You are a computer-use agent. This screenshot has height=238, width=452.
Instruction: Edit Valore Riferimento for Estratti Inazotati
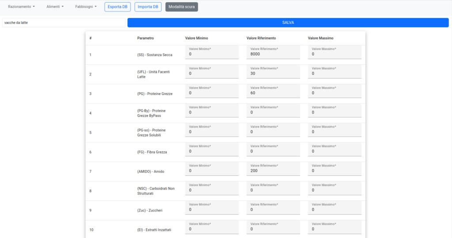[273, 229]
